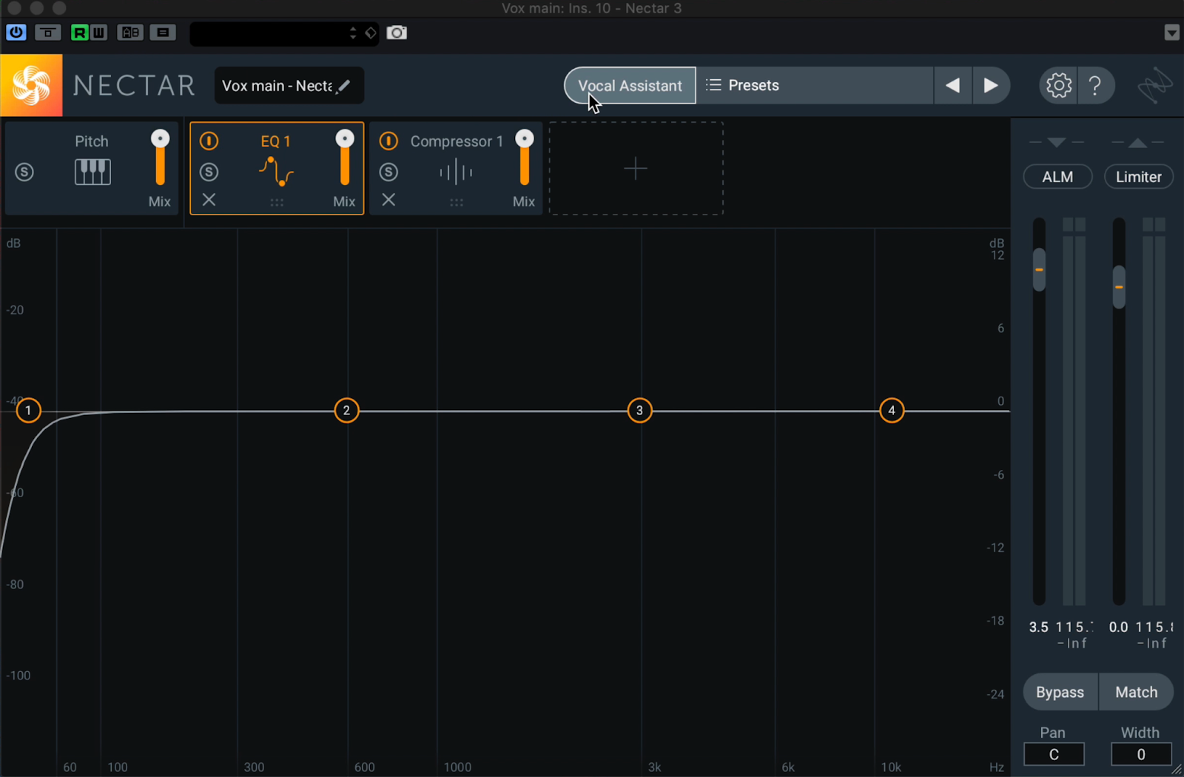This screenshot has height=777, width=1184.
Task: Toggle EQ 1 module power
Action: pyautogui.click(x=209, y=141)
